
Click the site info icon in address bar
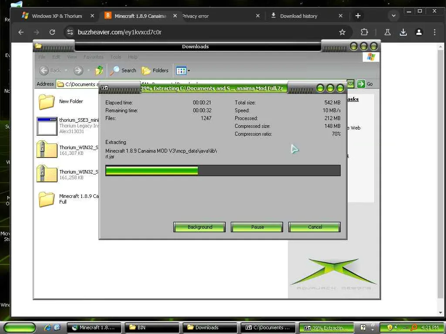(x=70, y=32)
